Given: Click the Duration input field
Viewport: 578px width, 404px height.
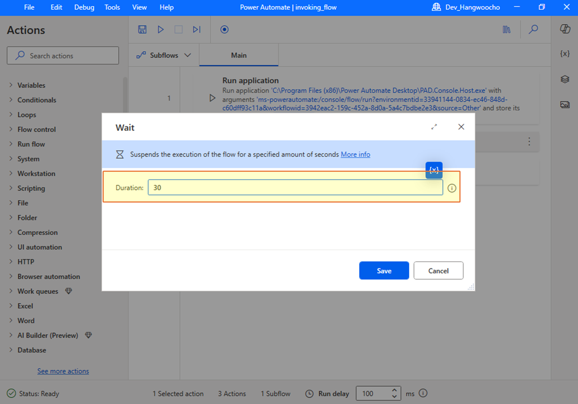Looking at the screenshot, I should point(295,188).
